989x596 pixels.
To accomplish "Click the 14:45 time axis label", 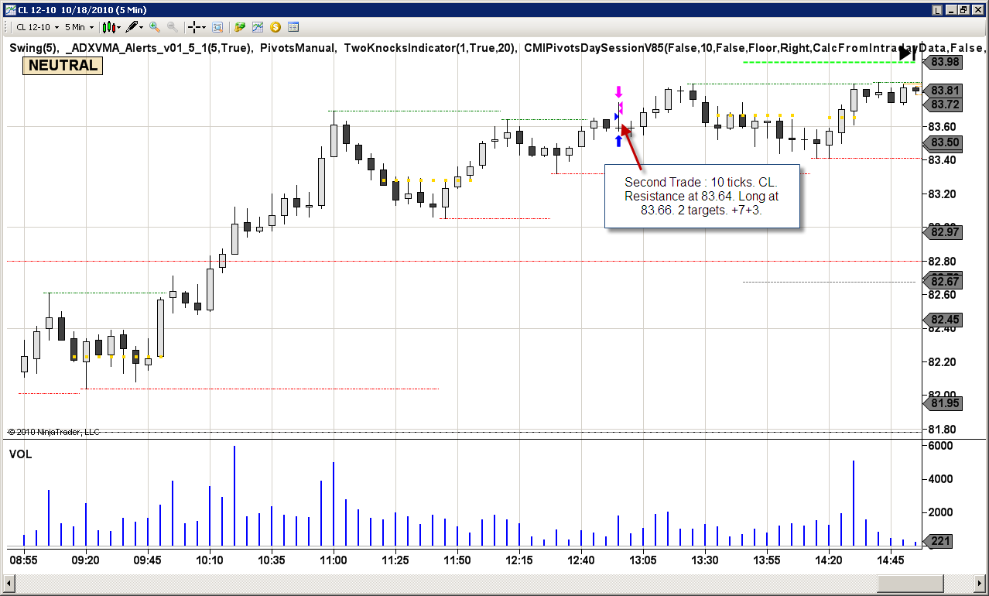I will pyautogui.click(x=891, y=560).
